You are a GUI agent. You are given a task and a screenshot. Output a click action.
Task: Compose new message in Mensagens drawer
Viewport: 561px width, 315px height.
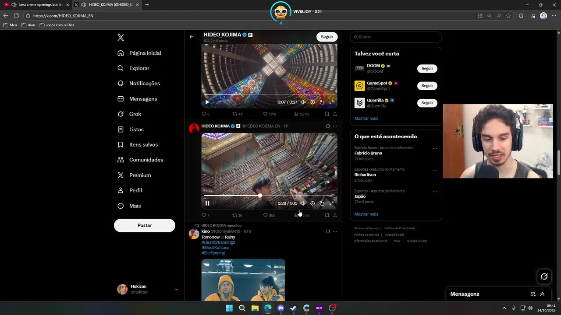(533, 294)
